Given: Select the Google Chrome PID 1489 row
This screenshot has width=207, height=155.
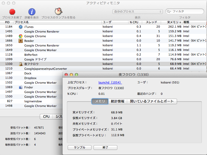Looking at the screenshot, I should click(x=103, y=36).
